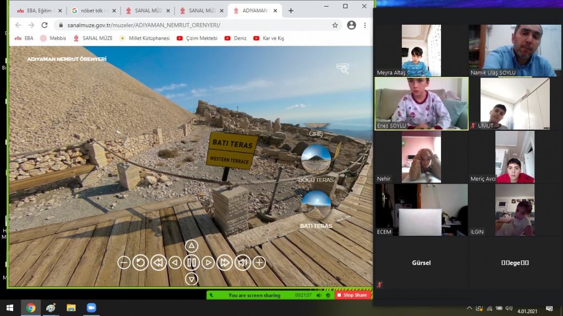Skip to next scene with fast-forward button

(x=224, y=263)
